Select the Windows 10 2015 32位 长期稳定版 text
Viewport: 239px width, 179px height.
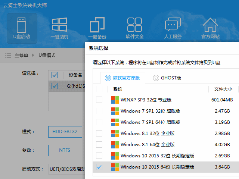pos(158,156)
